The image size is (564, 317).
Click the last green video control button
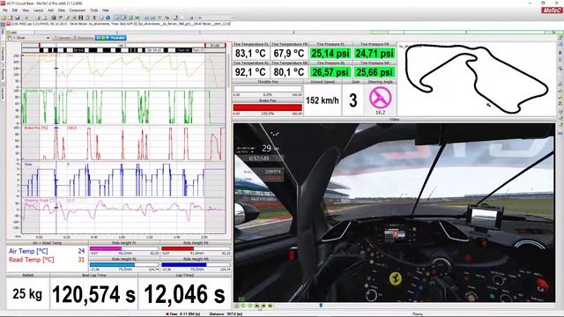point(271,306)
